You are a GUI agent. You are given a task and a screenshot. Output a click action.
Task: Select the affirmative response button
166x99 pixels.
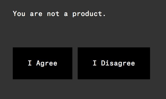[43, 63]
